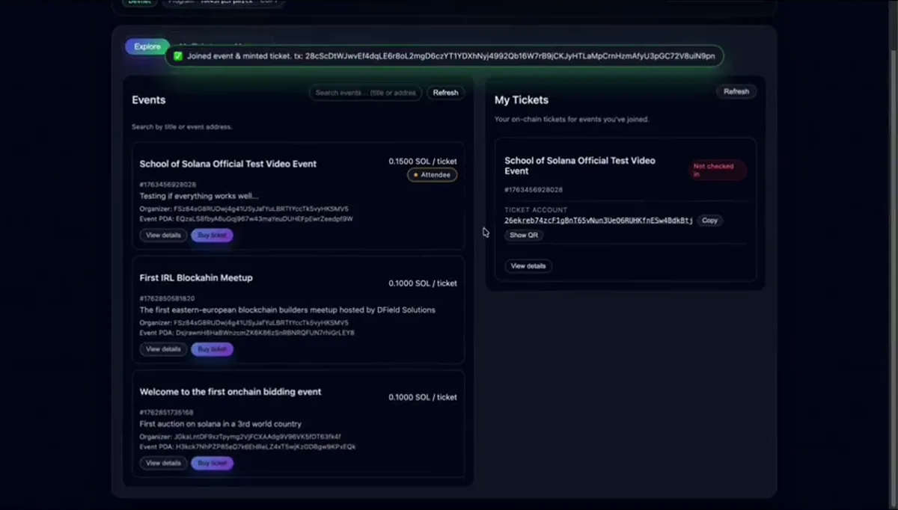Viewport: 898px width, 510px height.
Task: Click 'Your on-chain tickets' subtitle text
Action: click(572, 119)
